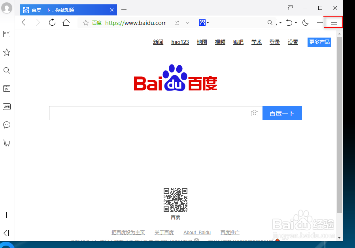Open the hamburger menu at top right
The image size is (355, 248).
[333, 22]
